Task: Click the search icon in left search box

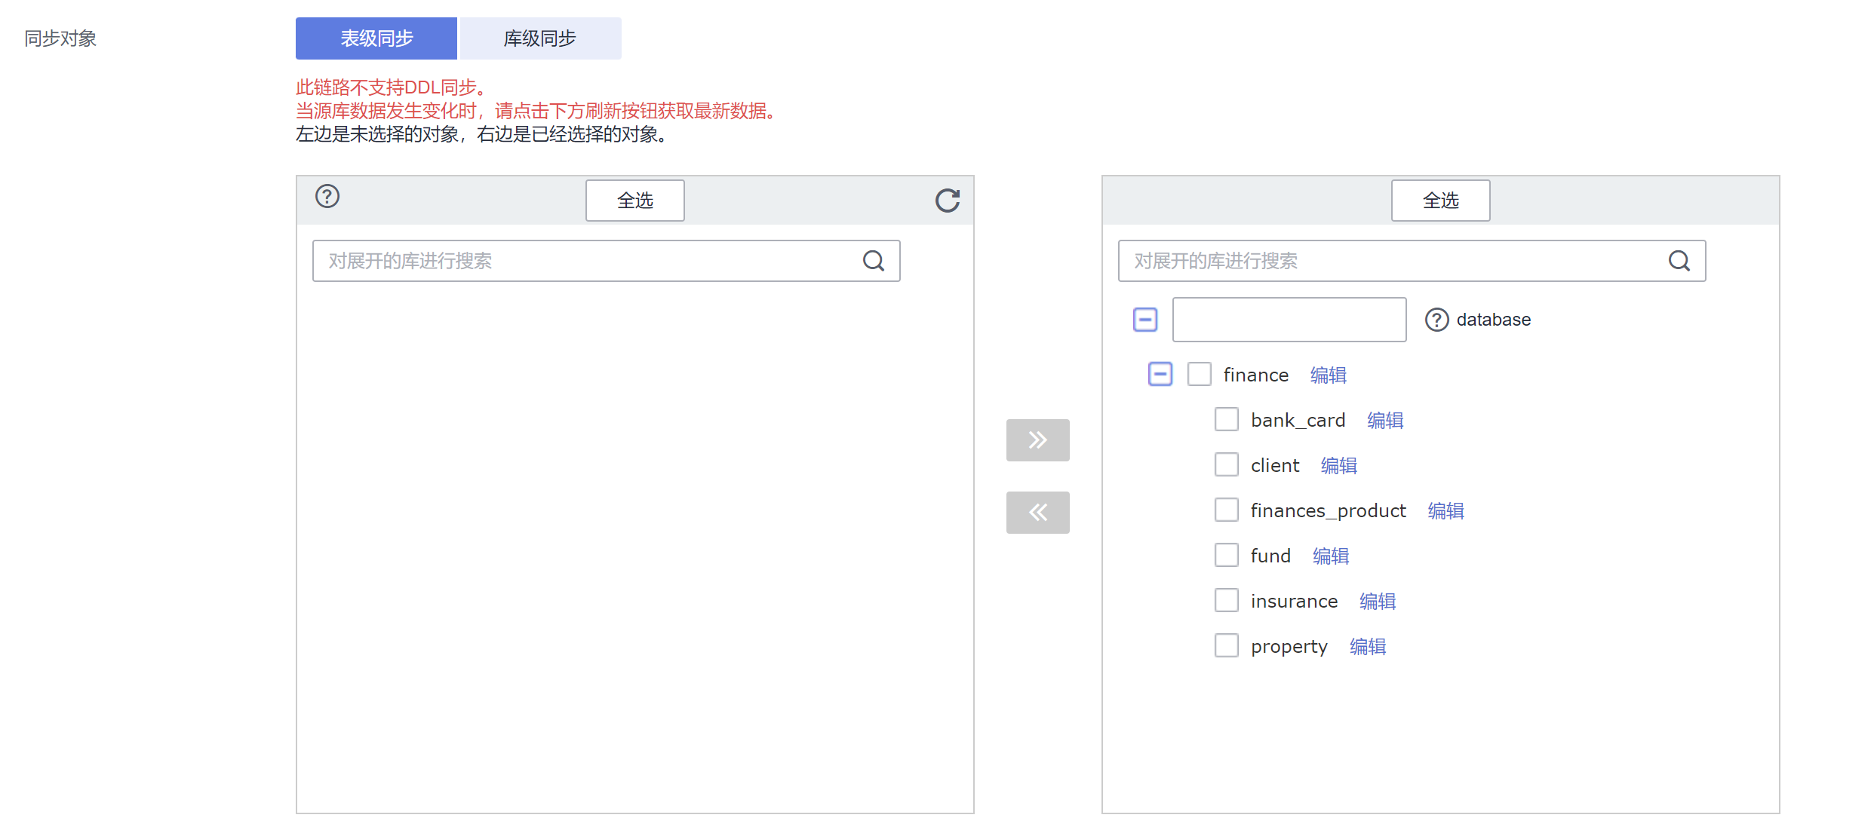Action: tap(873, 261)
